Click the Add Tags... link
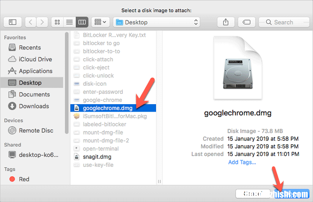This screenshot has height=202, width=313. click(x=242, y=162)
